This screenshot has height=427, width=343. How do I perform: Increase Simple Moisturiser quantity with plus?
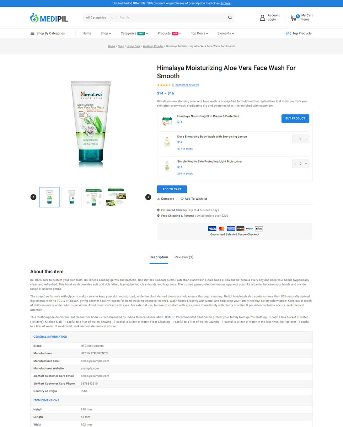click(306, 164)
